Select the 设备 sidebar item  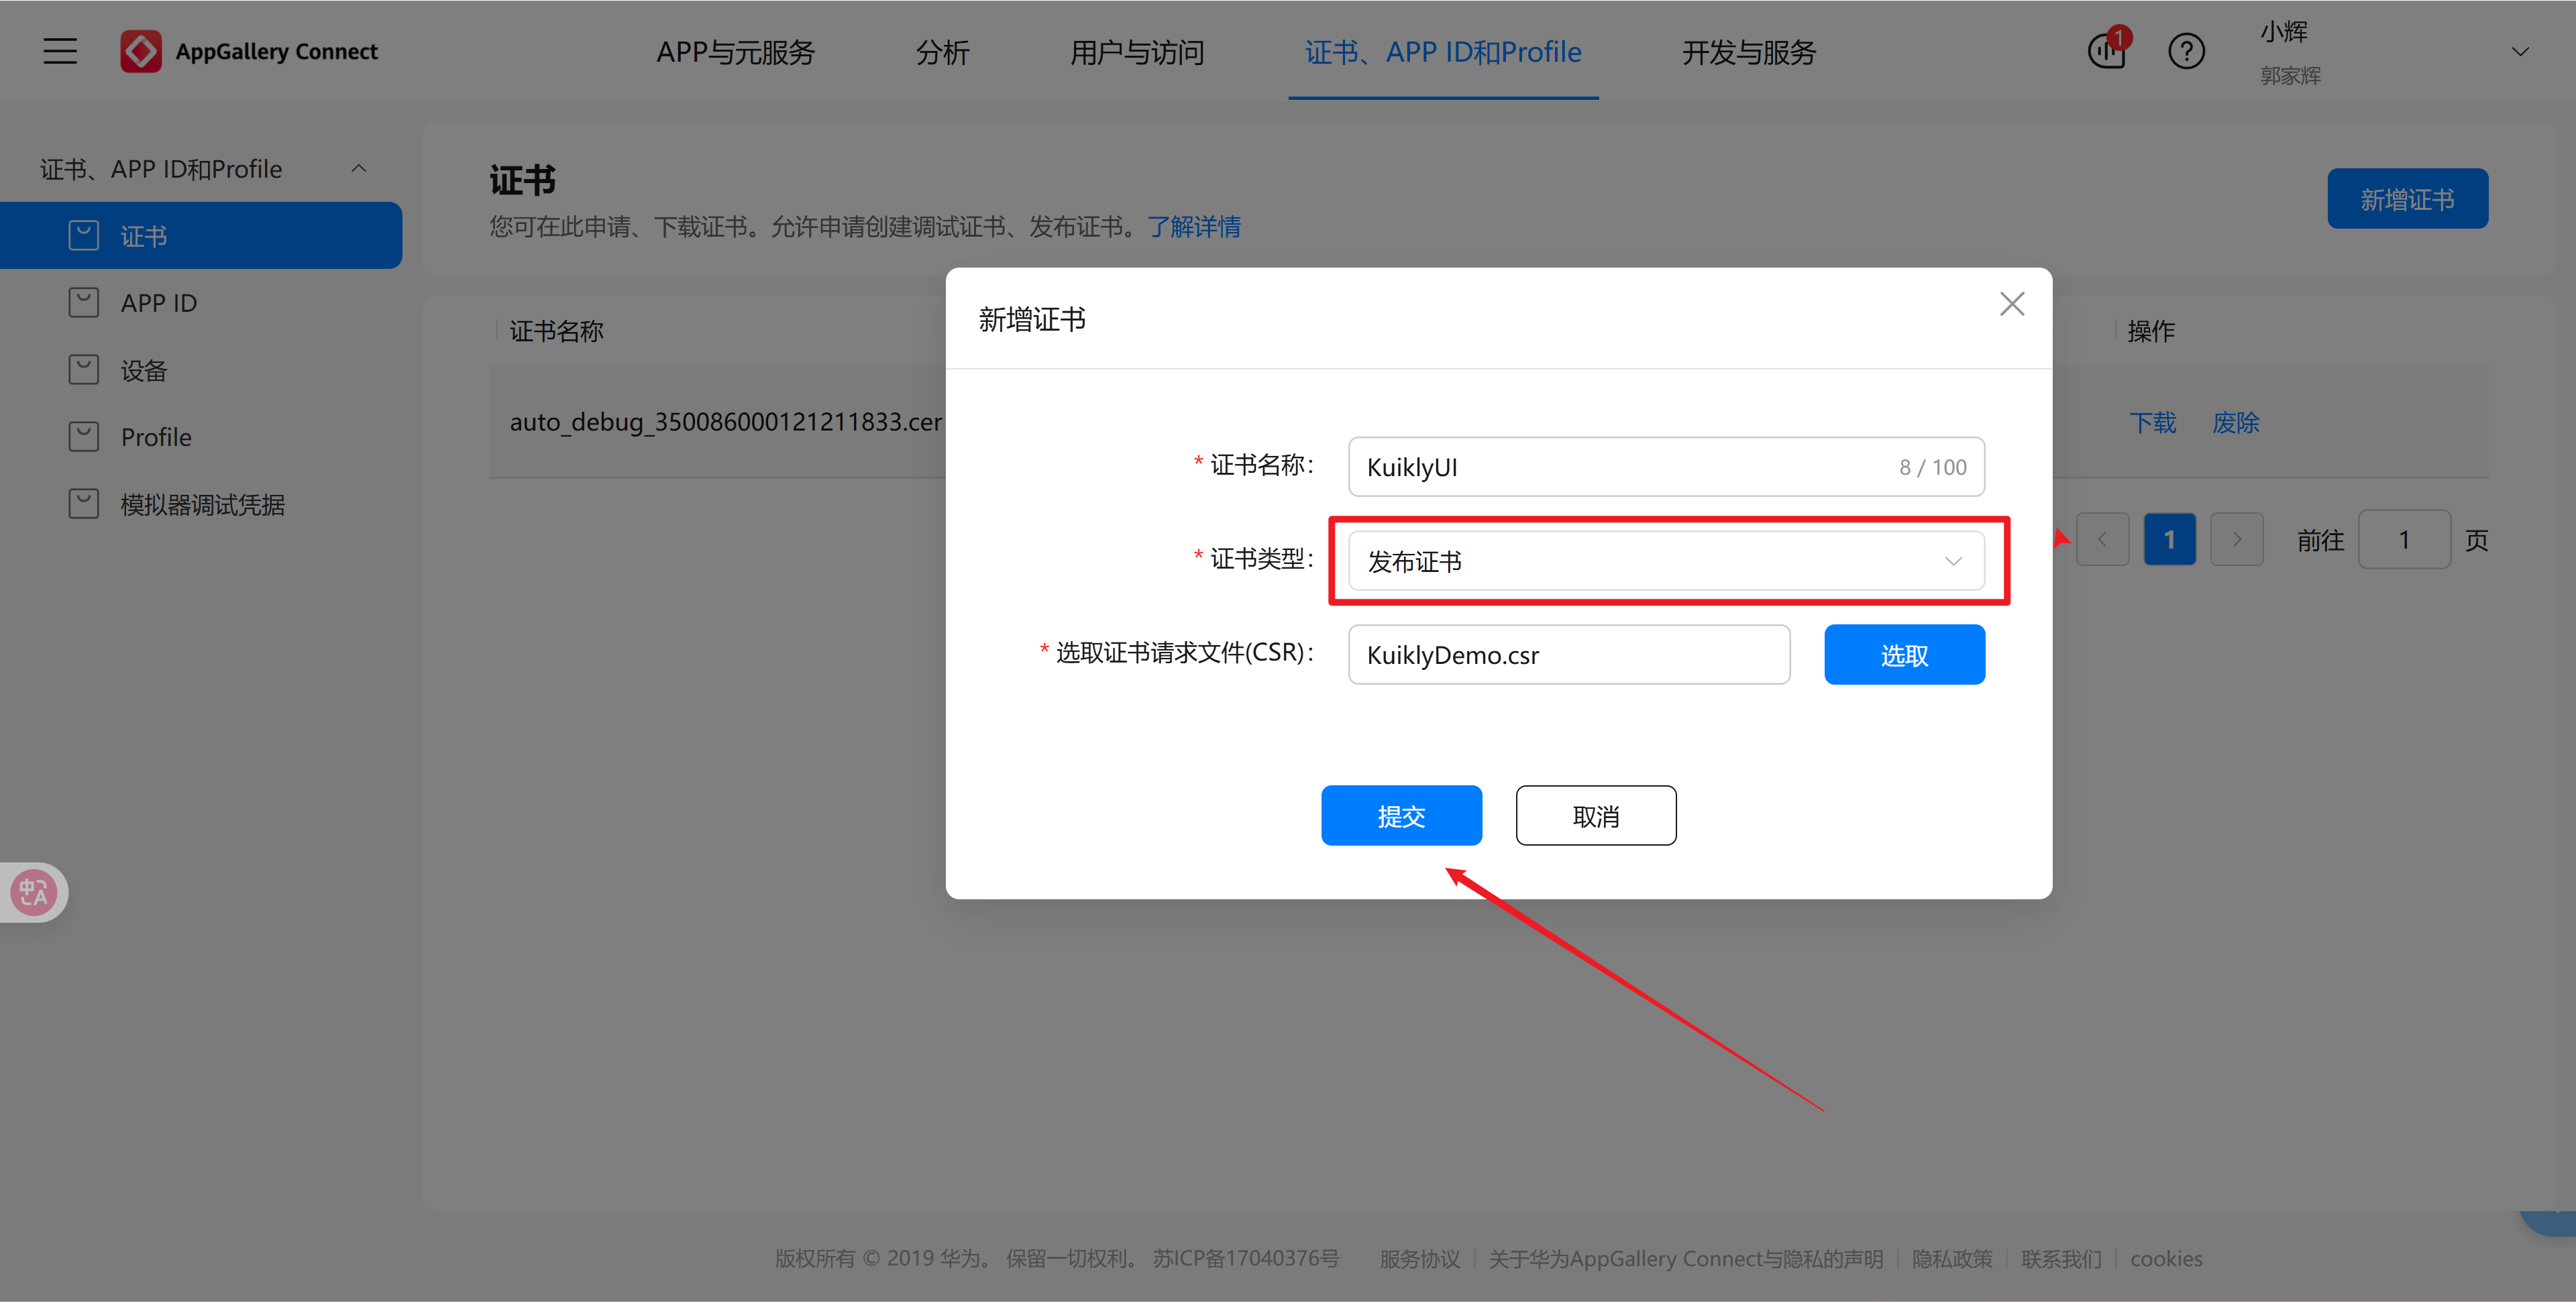pos(144,369)
